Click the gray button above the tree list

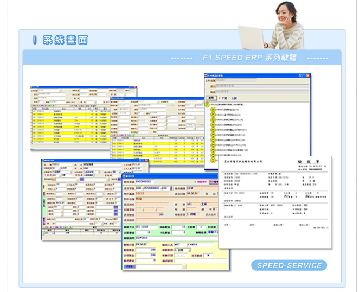tap(211, 98)
